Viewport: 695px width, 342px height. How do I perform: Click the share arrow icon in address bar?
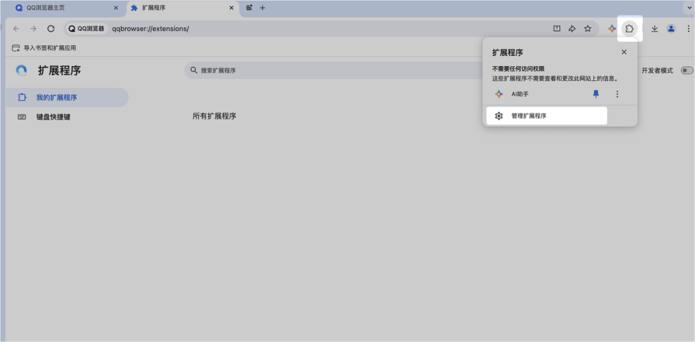tap(572, 29)
